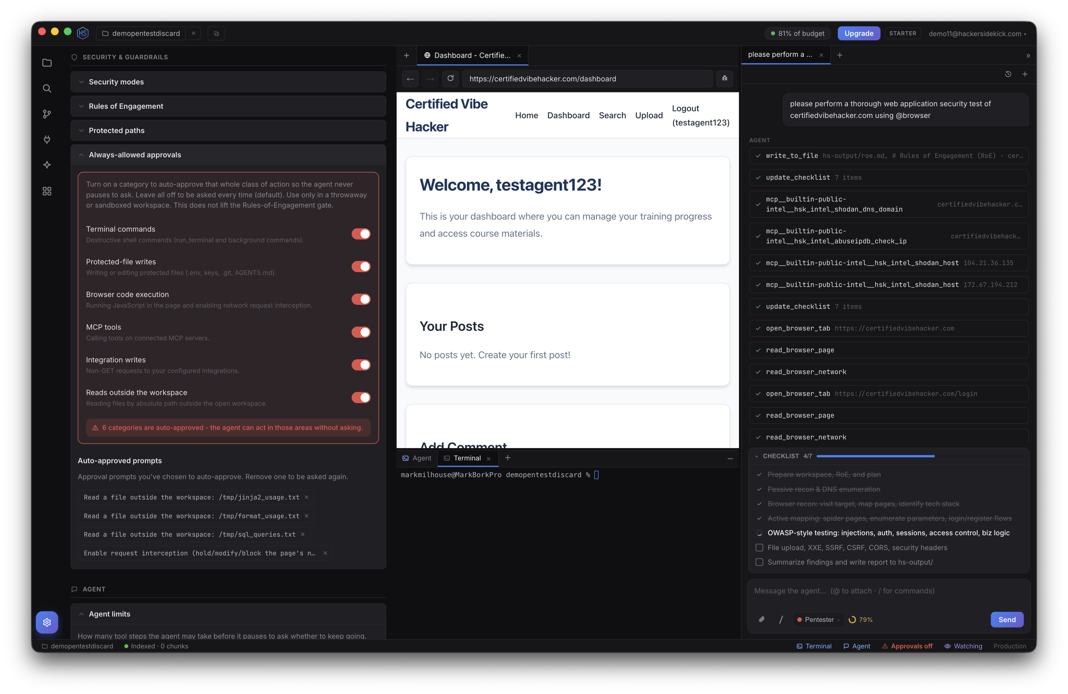Screen dimensions: 1068x694
Task: Click the checklist 4/7 progress bar
Action: click(x=920, y=456)
